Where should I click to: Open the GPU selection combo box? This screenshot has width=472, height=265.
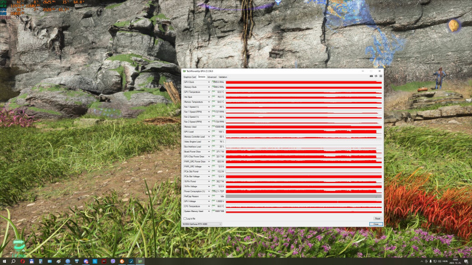pyautogui.click(x=202, y=224)
